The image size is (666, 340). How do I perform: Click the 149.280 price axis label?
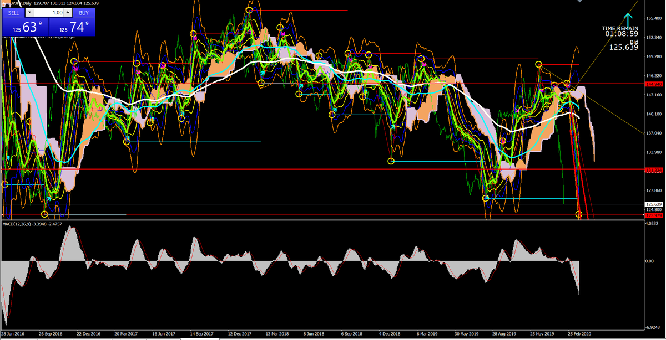(x=655, y=56)
